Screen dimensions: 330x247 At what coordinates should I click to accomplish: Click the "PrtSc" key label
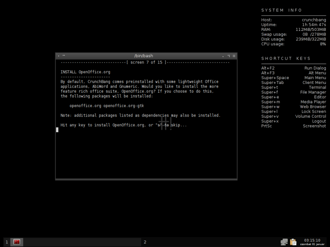[266, 126]
